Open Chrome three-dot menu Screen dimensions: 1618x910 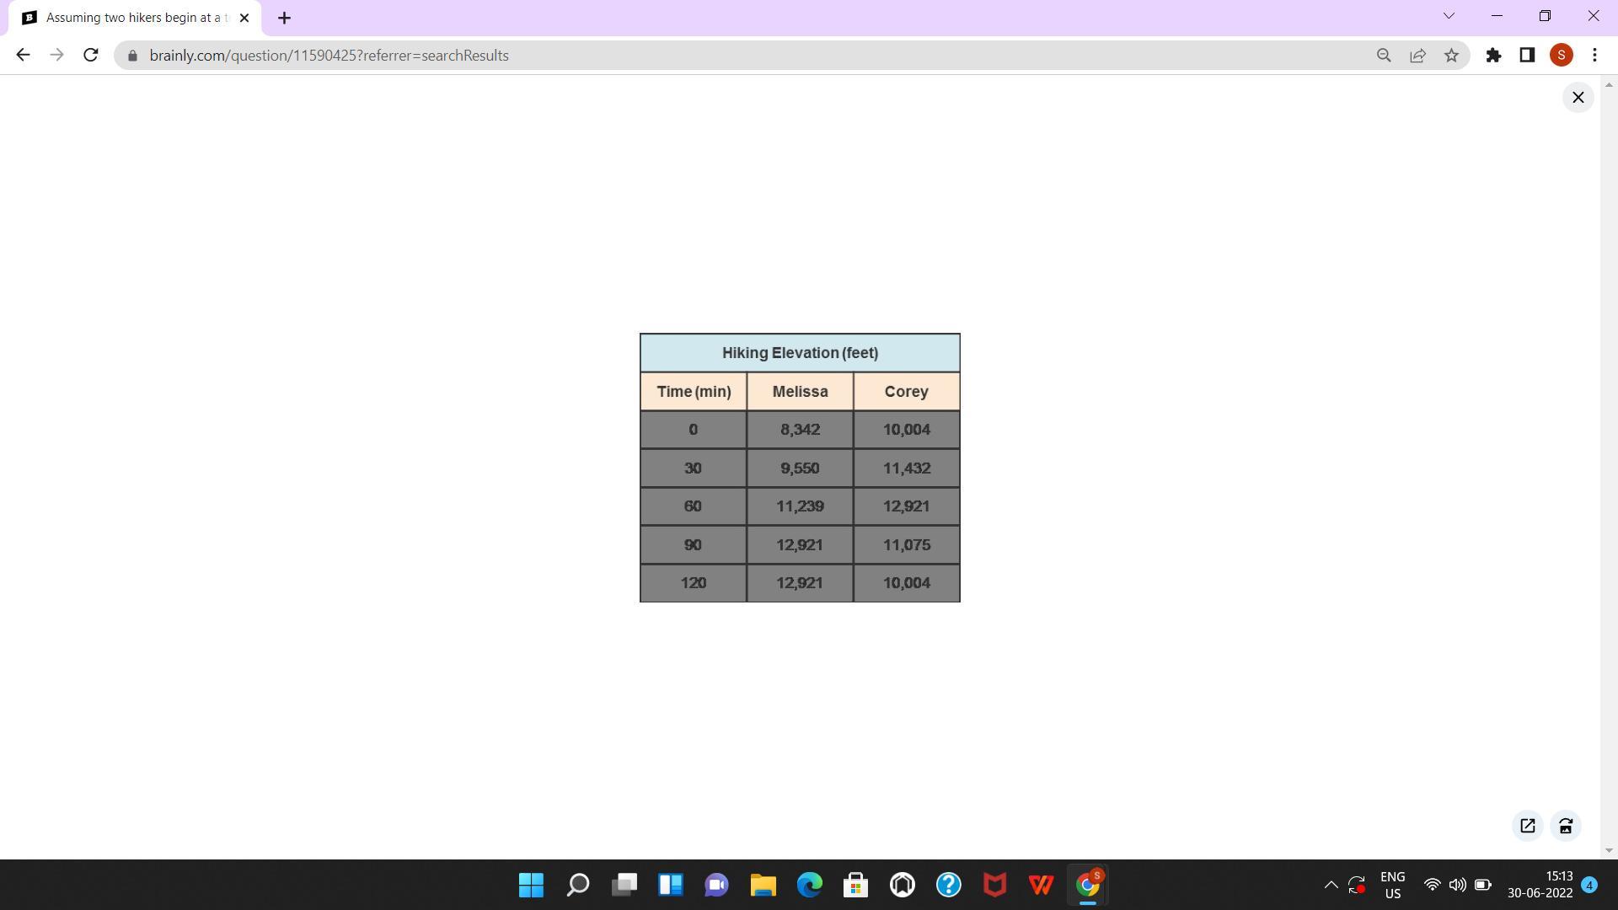tap(1594, 56)
